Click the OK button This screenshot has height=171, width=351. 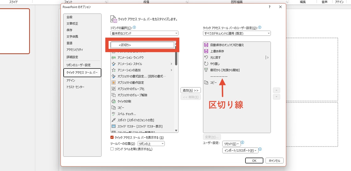coord(254,161)
